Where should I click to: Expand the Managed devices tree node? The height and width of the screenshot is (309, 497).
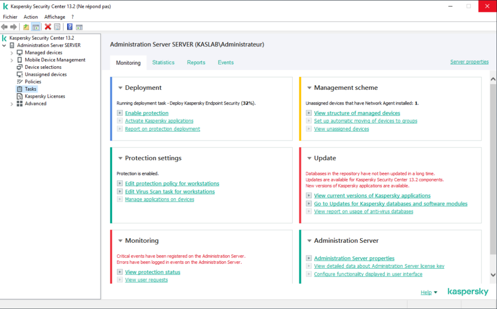(x=12, y=53)
